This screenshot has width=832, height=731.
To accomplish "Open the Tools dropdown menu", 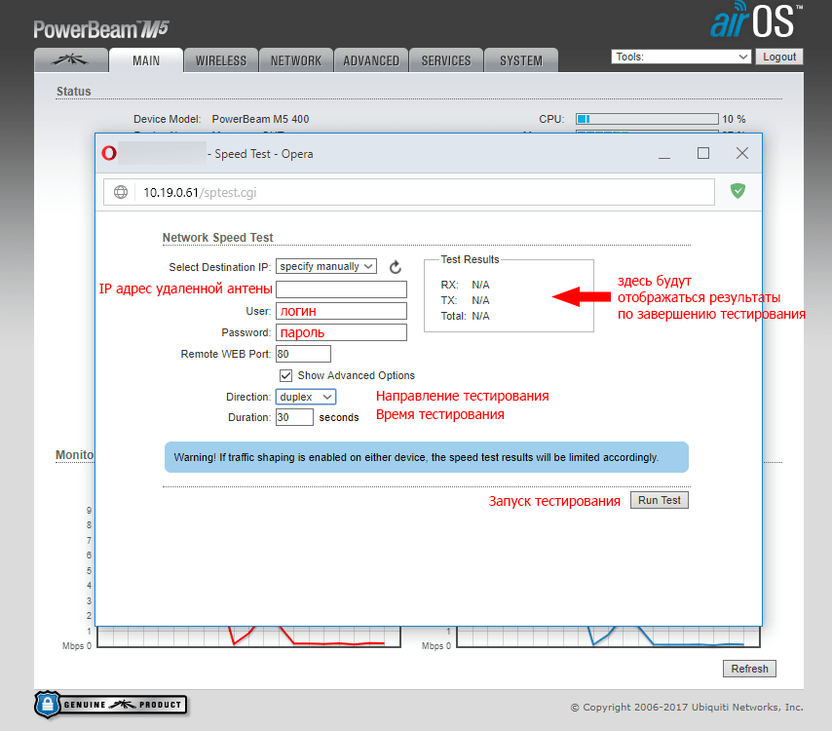I will coord(681,57).
